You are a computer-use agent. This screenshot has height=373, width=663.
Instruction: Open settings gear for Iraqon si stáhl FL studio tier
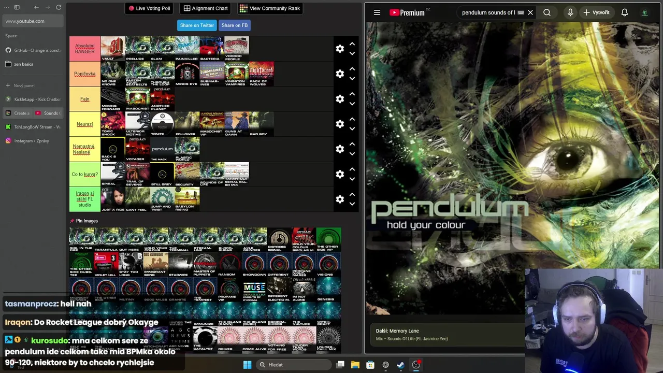click(x=340, y=199)
